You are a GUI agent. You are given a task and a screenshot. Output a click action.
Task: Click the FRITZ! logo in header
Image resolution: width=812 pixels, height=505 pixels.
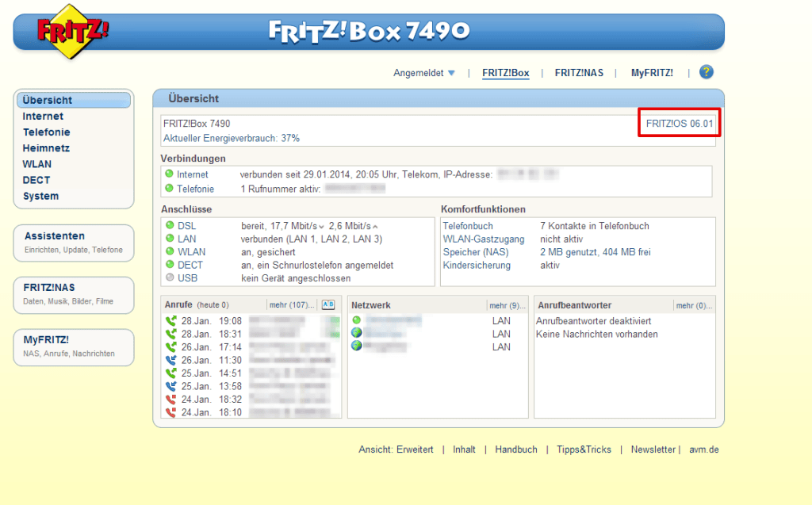click(x=72, y=32)
